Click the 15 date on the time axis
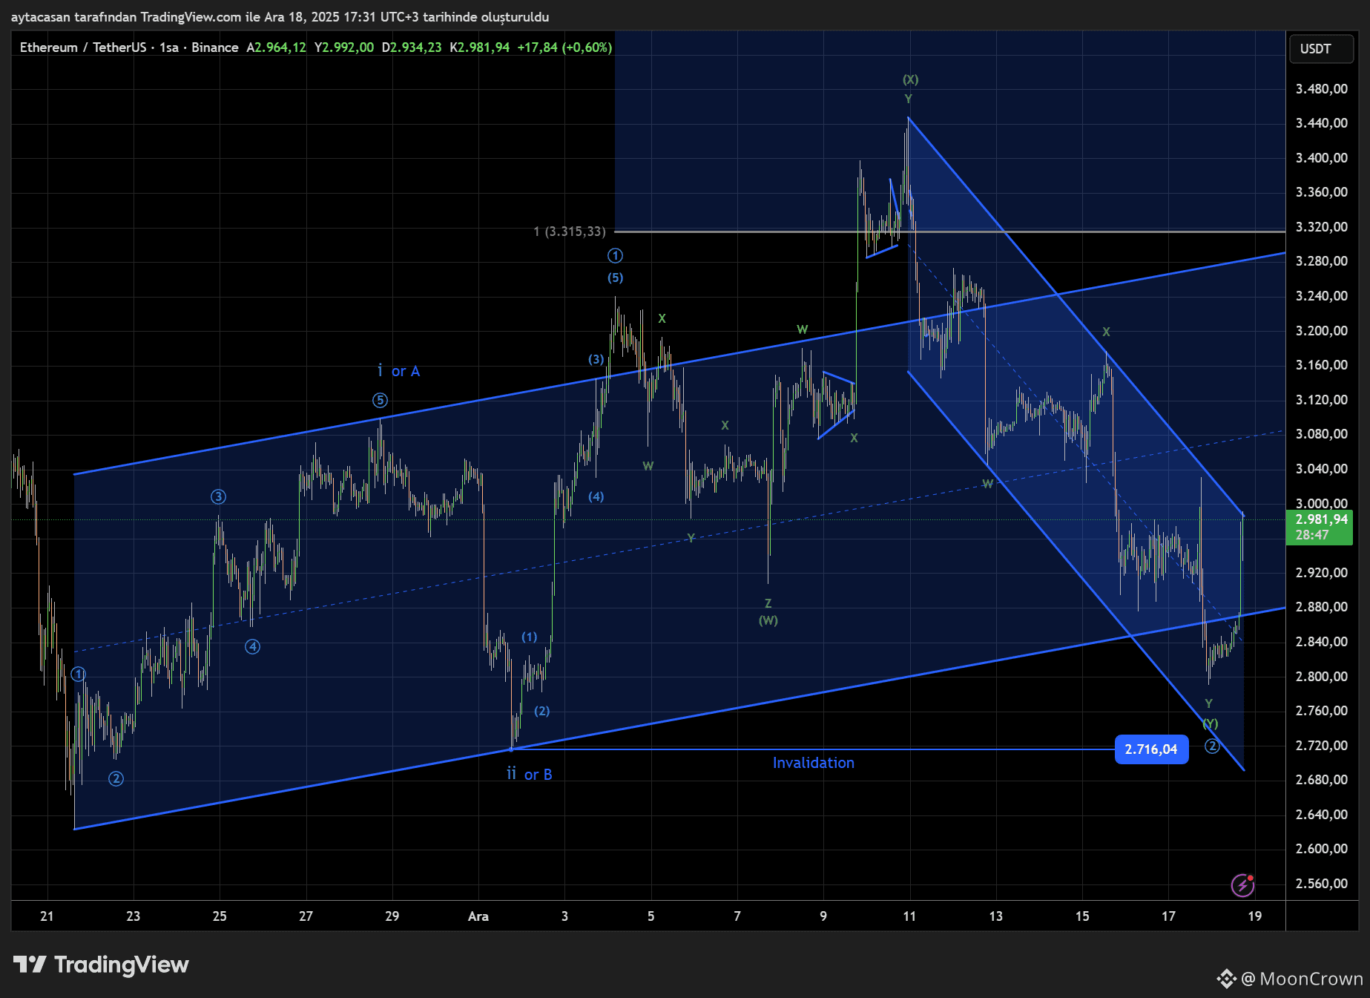This screenshot has width=1370, height=998. click(x=1082, y=916)
